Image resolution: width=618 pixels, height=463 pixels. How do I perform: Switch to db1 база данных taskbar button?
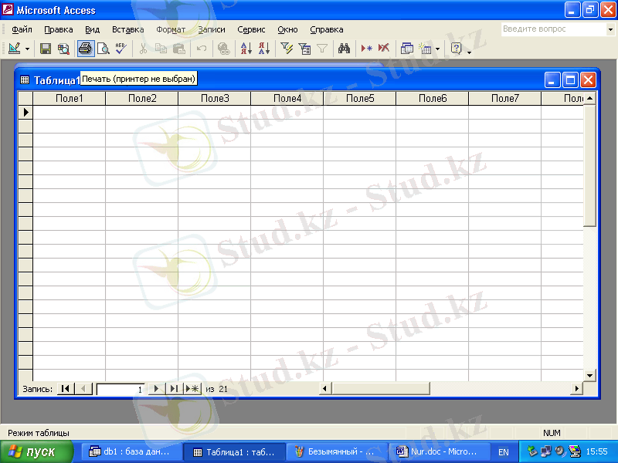tap(131, 451)
